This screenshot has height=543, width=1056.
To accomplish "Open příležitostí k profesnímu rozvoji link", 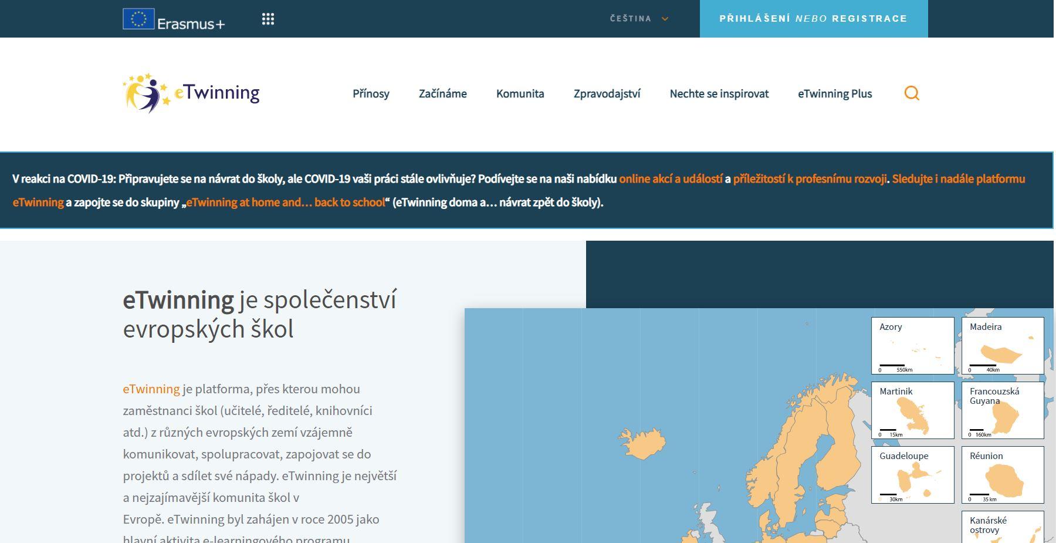I will click(x=810, y=179).
